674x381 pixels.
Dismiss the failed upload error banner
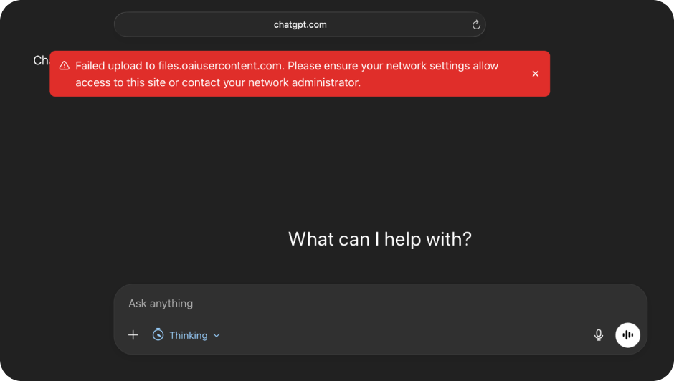pos(535,74)
